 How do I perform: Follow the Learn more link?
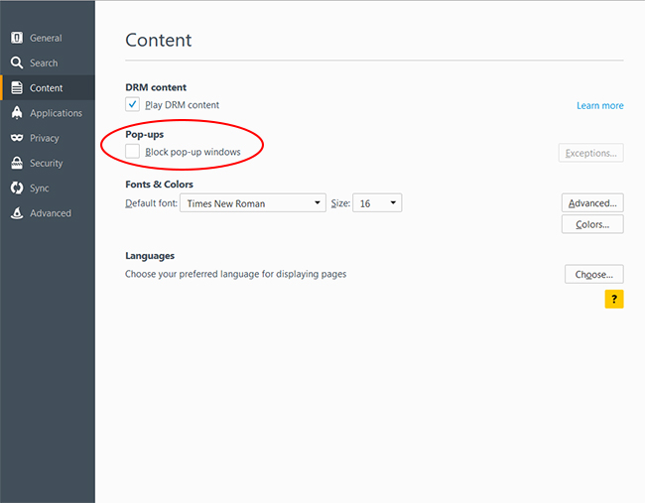[599, 106]
